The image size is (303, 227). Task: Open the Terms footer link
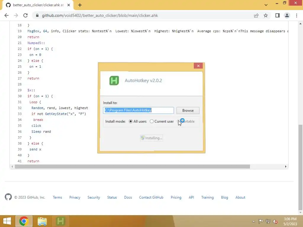click(x=57, y=197)
